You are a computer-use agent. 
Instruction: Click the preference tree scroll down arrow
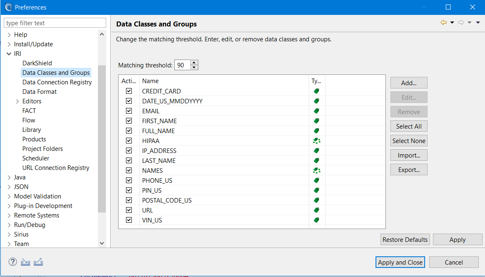tap(102, 243)
